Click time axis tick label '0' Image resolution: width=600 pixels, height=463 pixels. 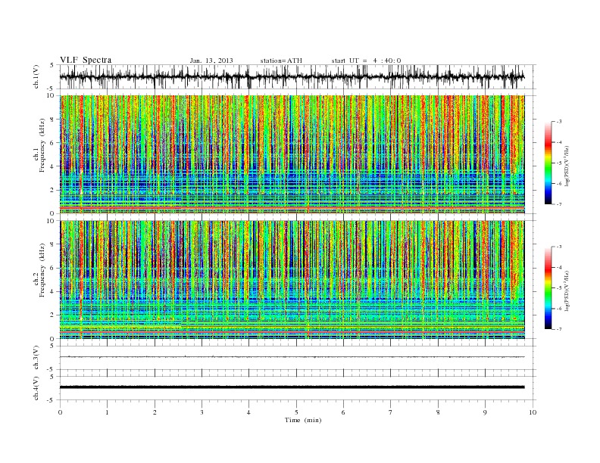60,412
